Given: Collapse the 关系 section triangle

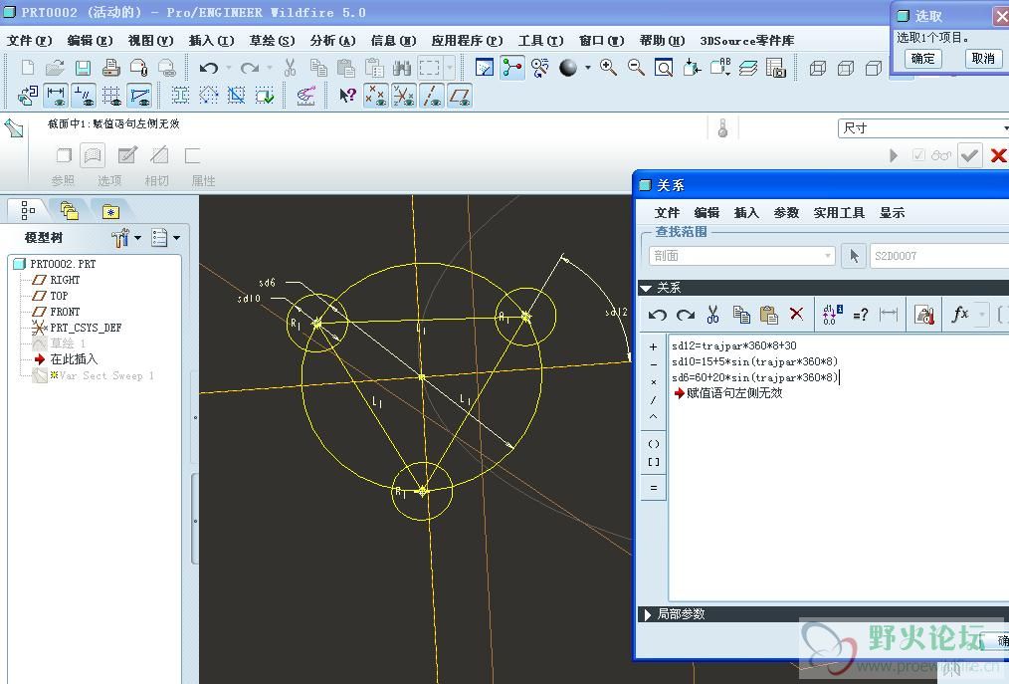Looking at the screenshot, I should [x=646, y=288].
